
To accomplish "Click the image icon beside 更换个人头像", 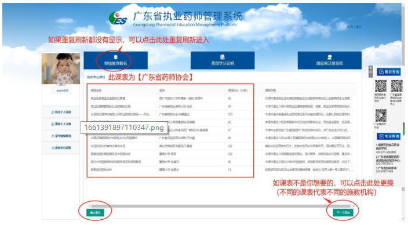I will [x=53, y=124].
